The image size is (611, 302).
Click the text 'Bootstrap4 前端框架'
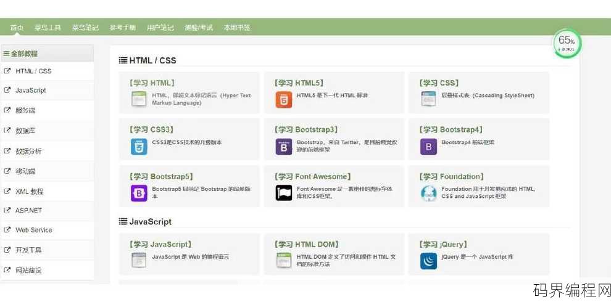point(468,142)
